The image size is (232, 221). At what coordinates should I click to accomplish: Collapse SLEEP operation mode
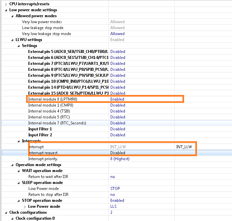coord(19,183)
